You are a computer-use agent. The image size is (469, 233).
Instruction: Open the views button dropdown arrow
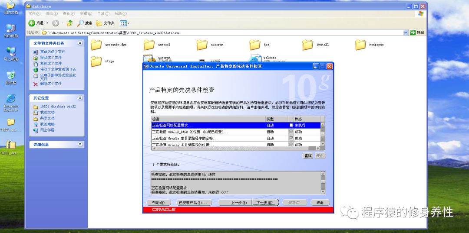point(129,23)
